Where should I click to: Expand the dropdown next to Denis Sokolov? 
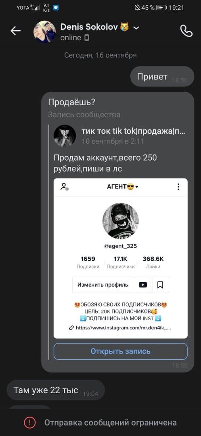136,27
